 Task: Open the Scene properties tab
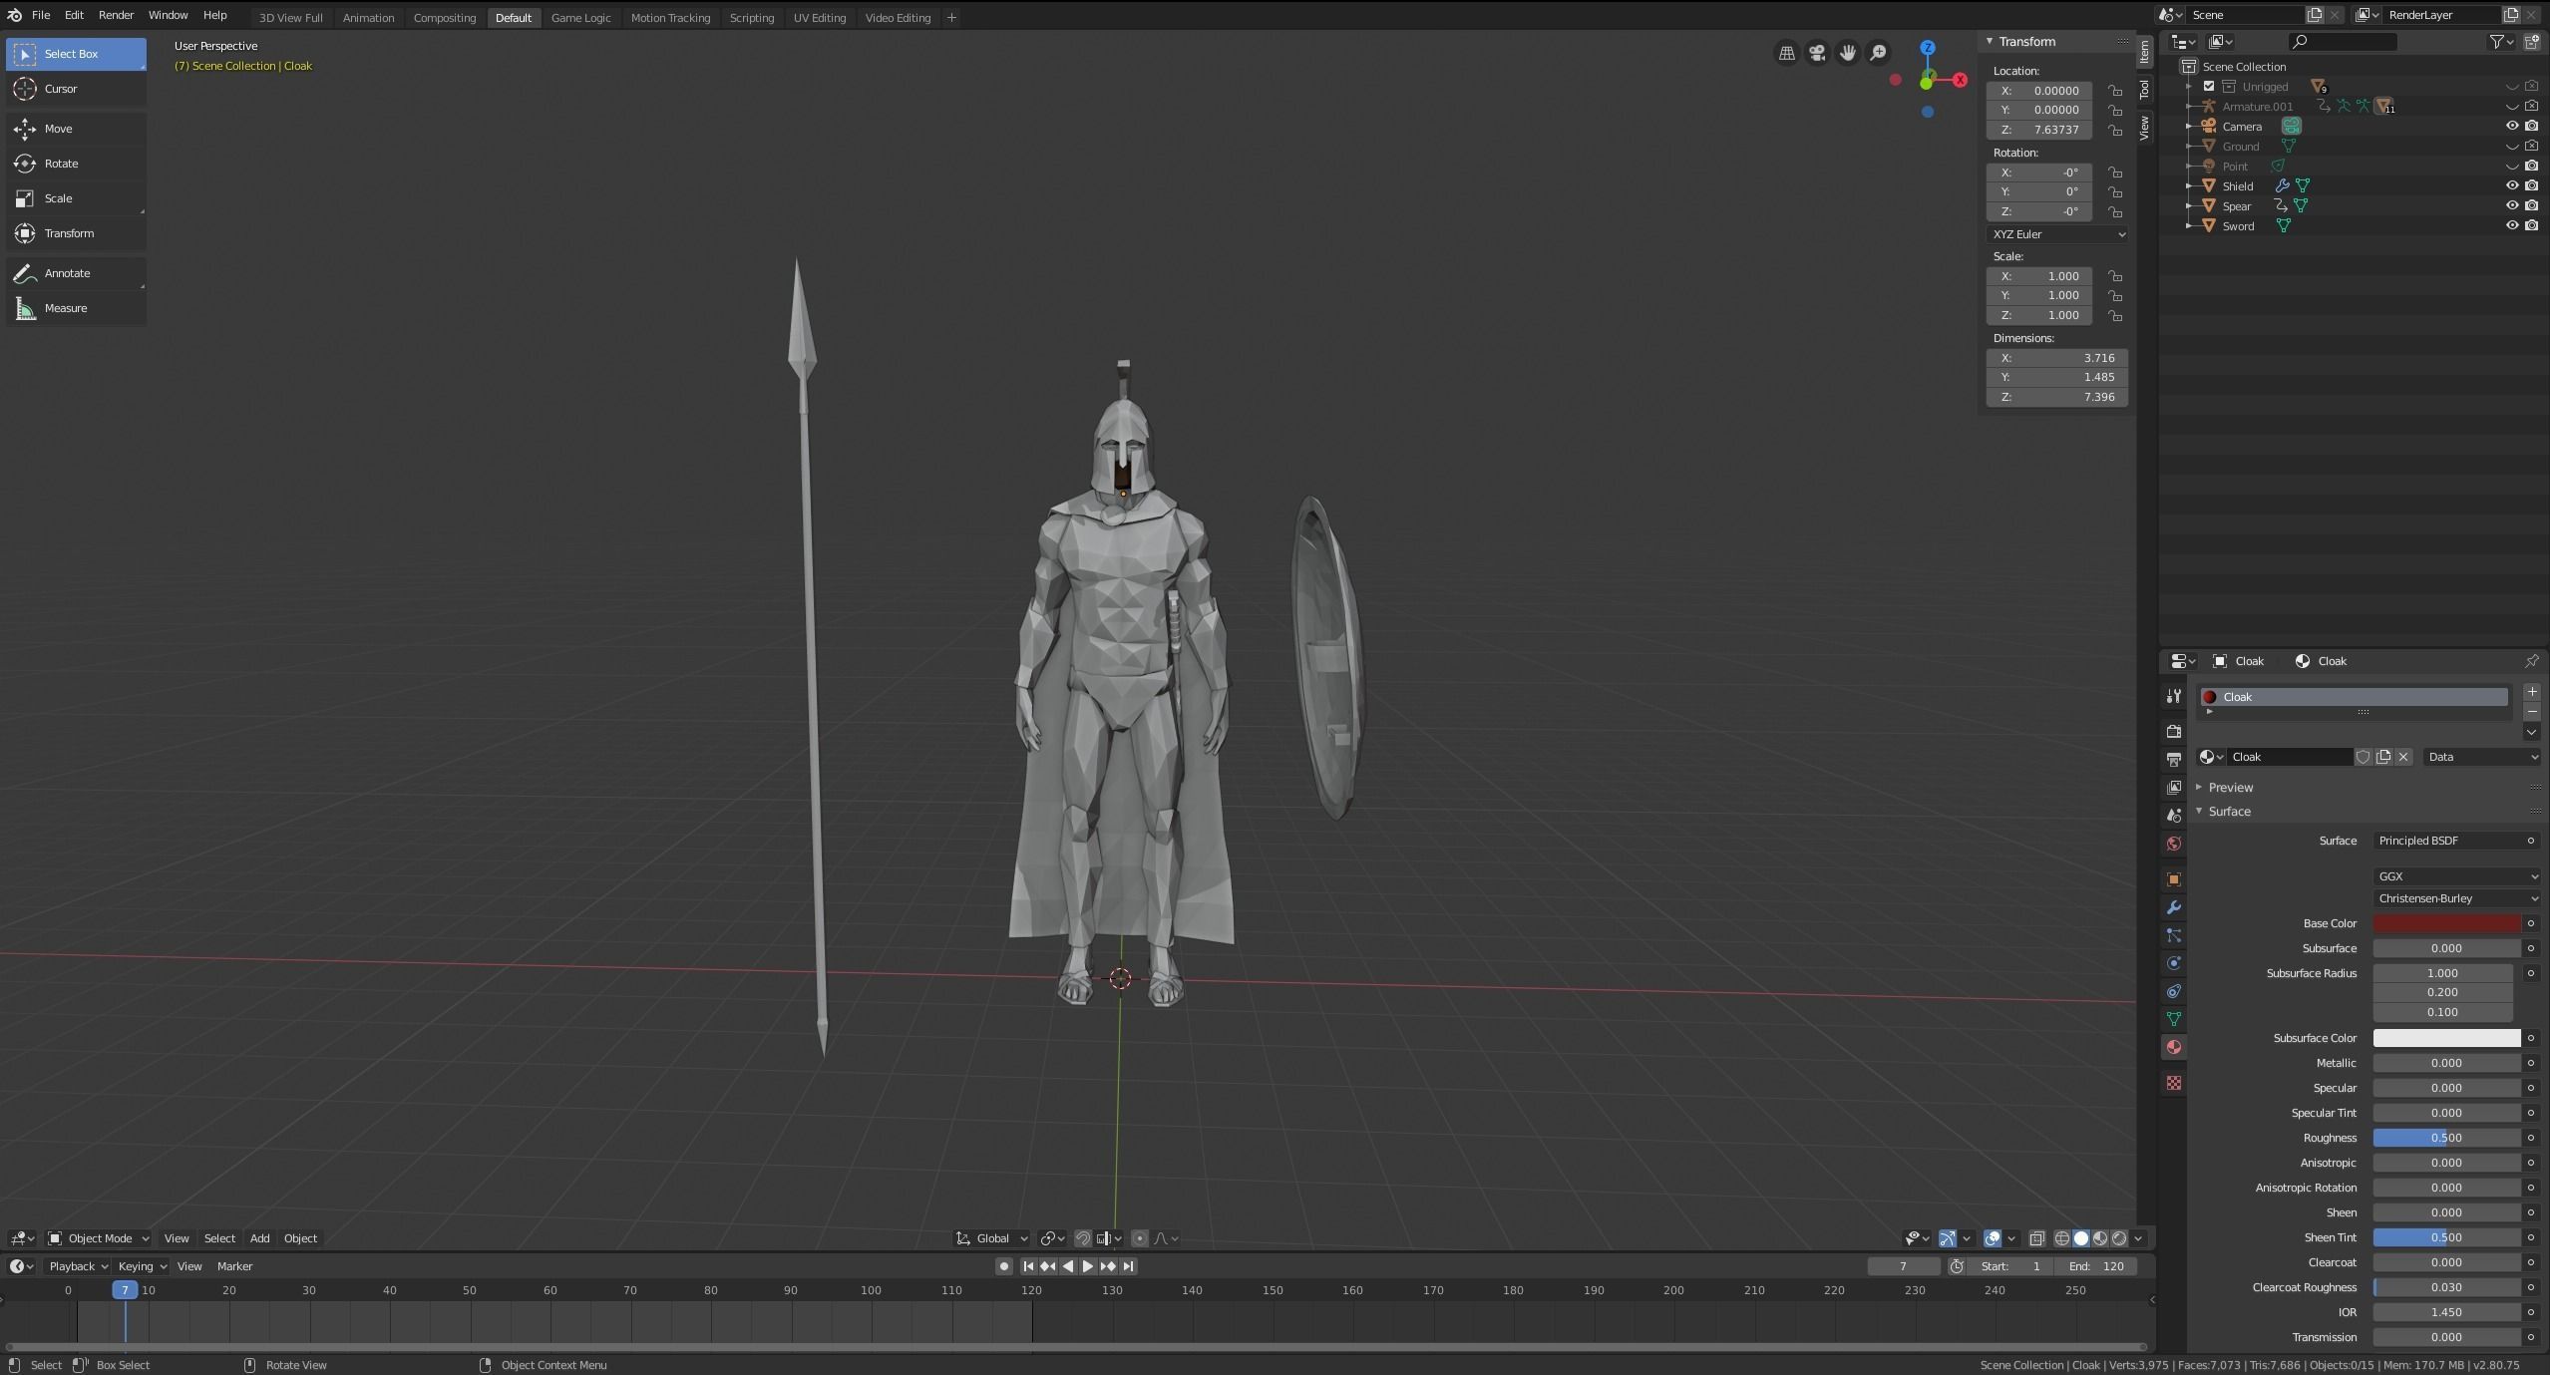pos(2173,816)
